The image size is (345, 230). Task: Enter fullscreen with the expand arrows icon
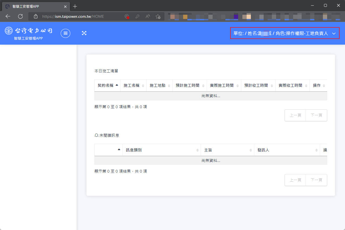84,33
